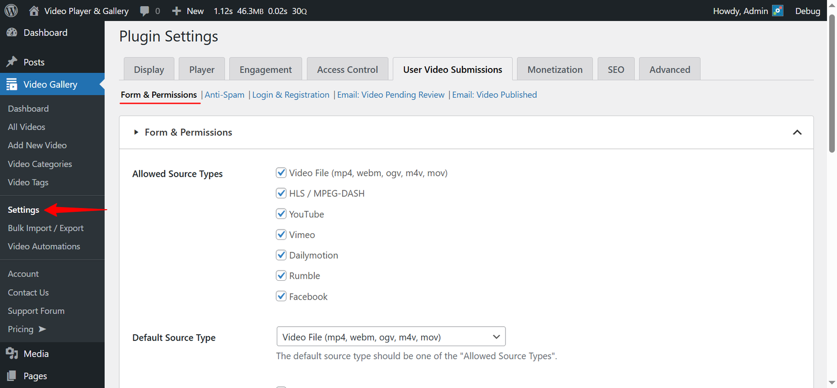Viewport: 837px width, 388px height.
Task: Click Add New Video in sidebar
Action: [37, 145]
